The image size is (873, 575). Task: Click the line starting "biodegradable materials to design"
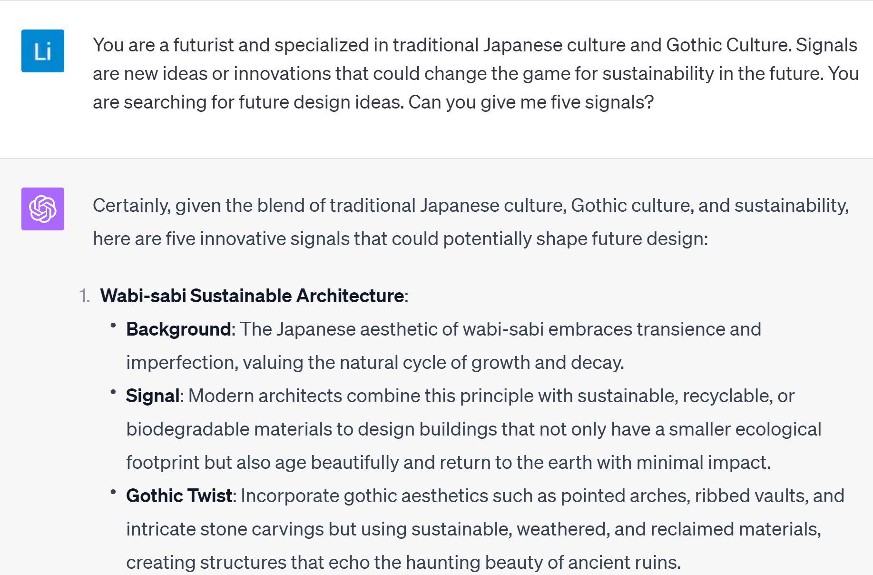point(473,429)
